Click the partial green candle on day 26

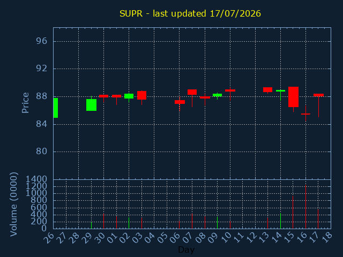[56, 108]
